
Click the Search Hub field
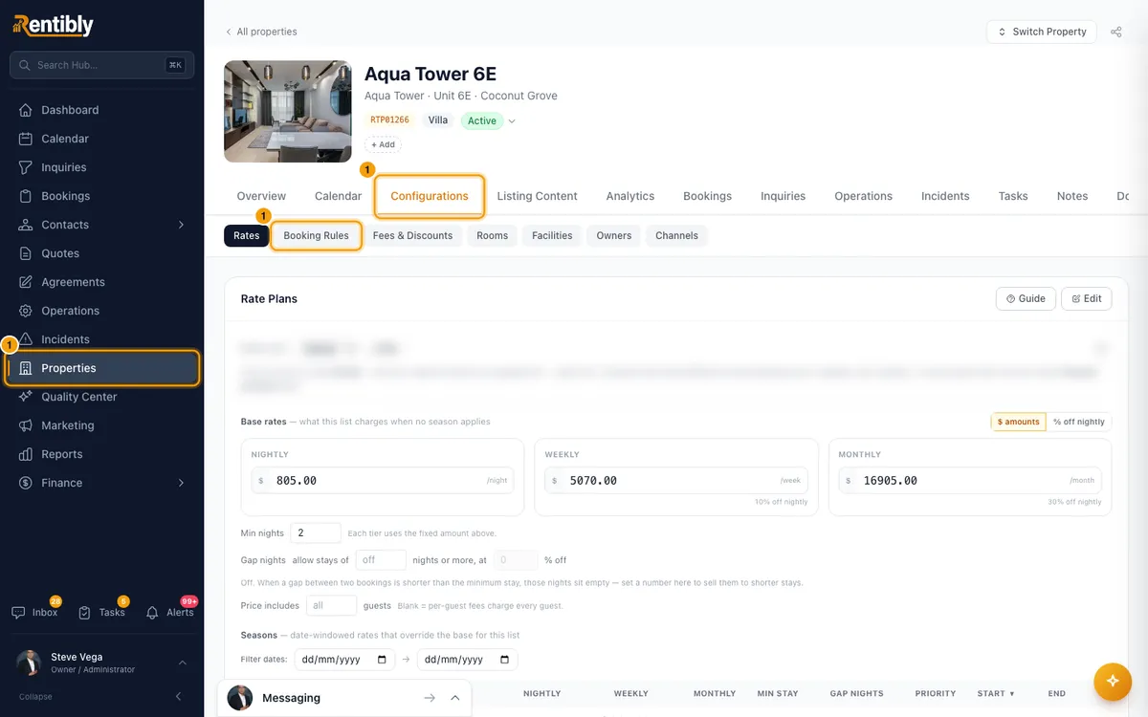point(101,65)
